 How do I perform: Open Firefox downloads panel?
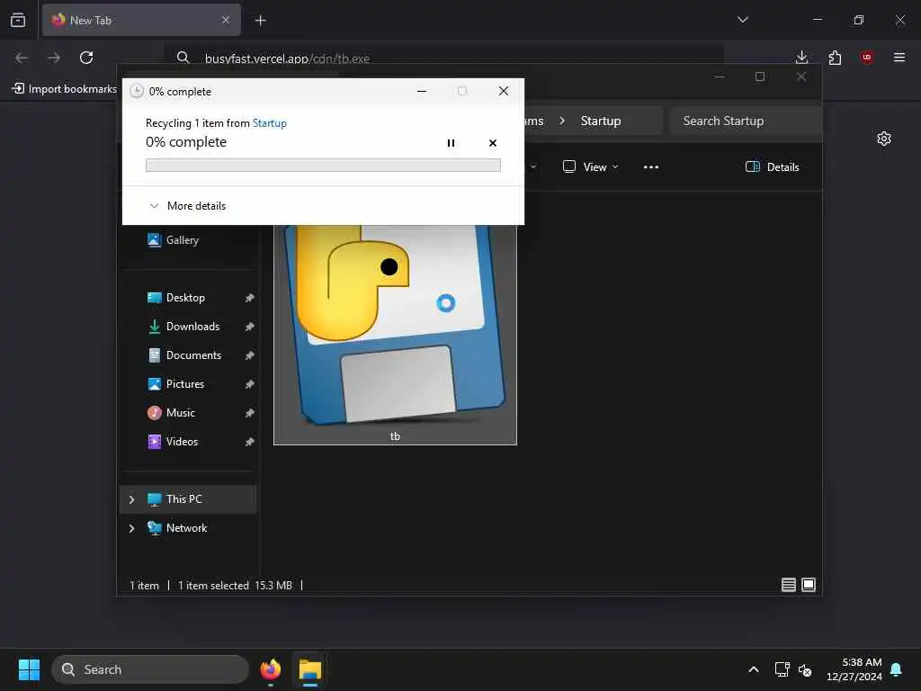click(801, 58)
